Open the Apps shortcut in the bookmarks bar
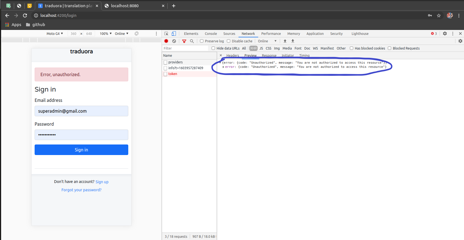 pyautogui.click(x=13, y=25)
